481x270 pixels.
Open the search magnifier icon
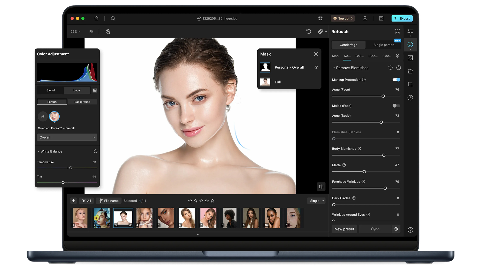[113, 18]
